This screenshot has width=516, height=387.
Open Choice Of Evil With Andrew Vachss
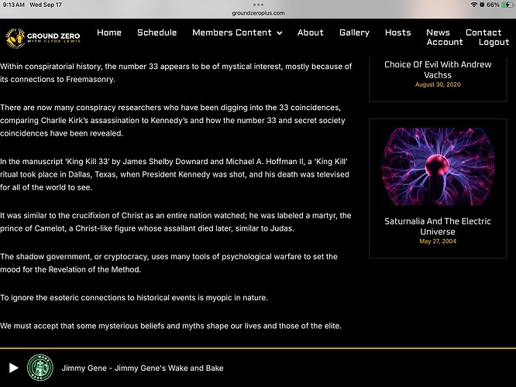click(x=438, y=70)
